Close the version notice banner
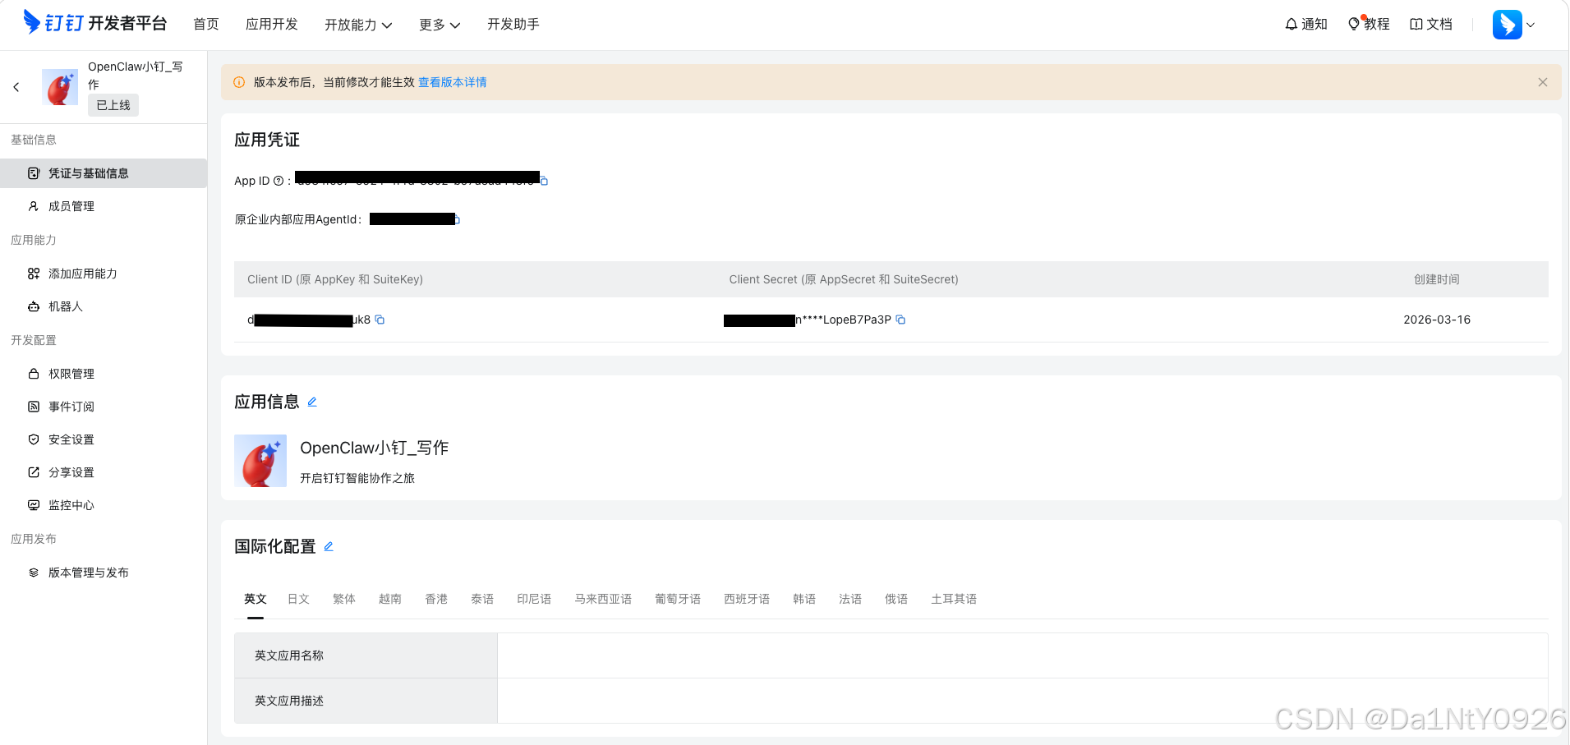This screenshot has width=1570, height=745. 1543,82
